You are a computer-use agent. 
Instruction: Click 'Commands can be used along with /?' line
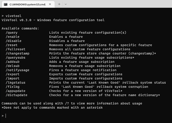tap(72, 103)
